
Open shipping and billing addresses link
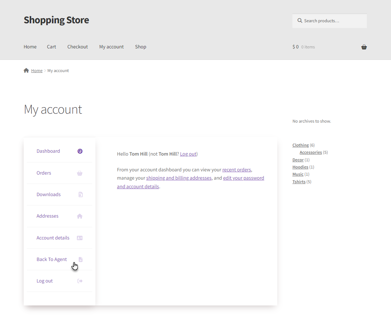click(179, 178)
